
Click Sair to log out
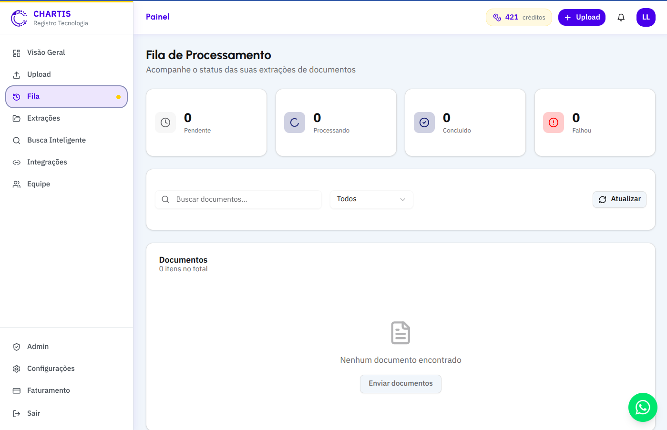click(66, 413)
